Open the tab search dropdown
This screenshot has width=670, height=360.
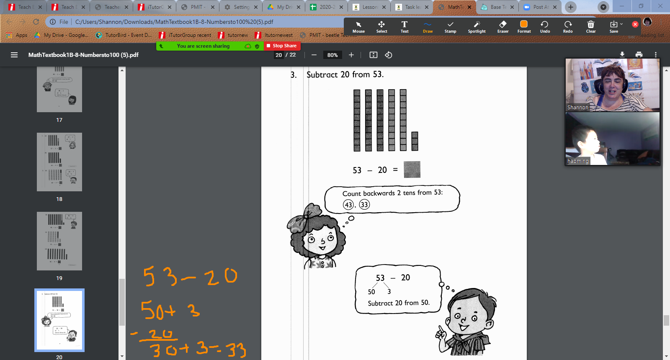point(603,7)
